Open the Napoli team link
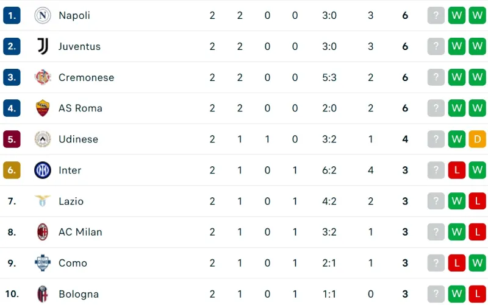This screenshot has height=305, width=488. [x=74, y=15]
